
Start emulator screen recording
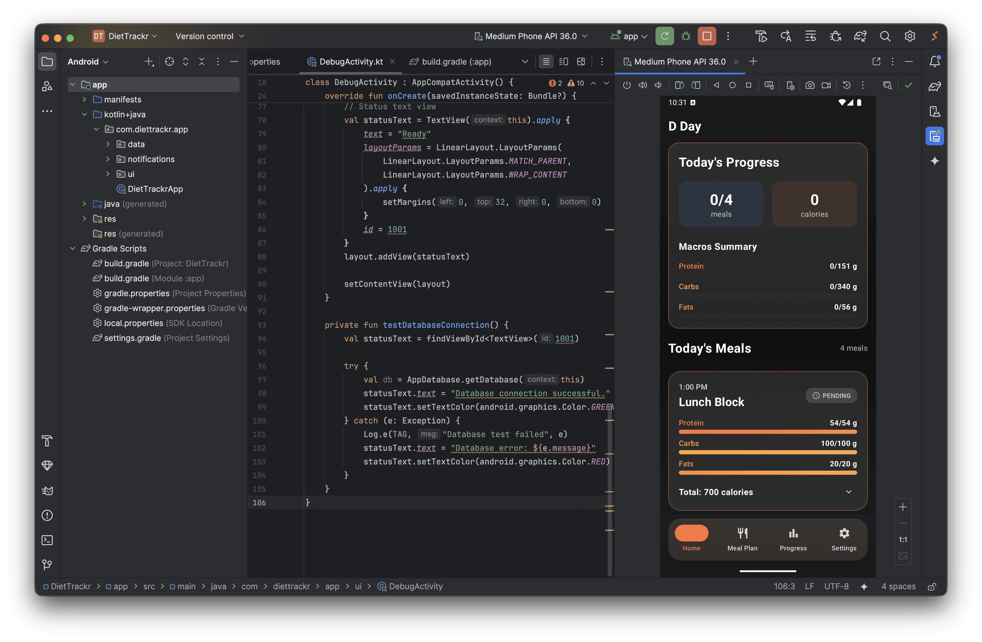point(826,85)
